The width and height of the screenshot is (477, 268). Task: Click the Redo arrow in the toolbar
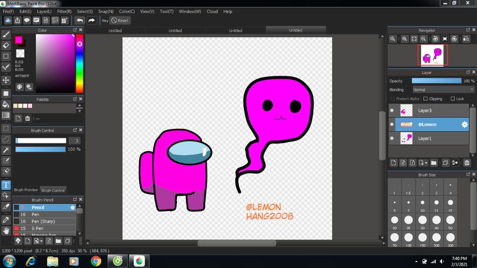coord(91,20)
